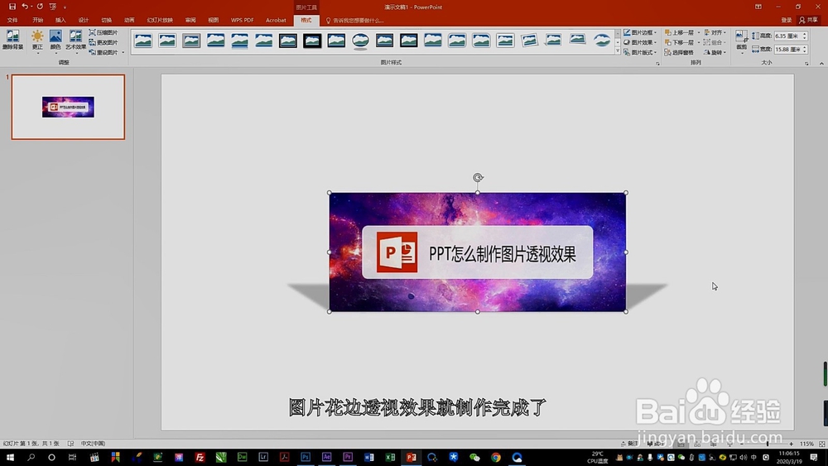Click Reset Picture (重设图片)
The height and width of the screenshot is (466, 828).
[x=103, y=52]
